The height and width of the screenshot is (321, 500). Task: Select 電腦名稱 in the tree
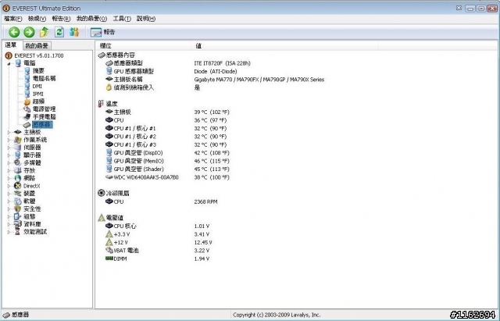pyautogui.click(x=44, y=78)
